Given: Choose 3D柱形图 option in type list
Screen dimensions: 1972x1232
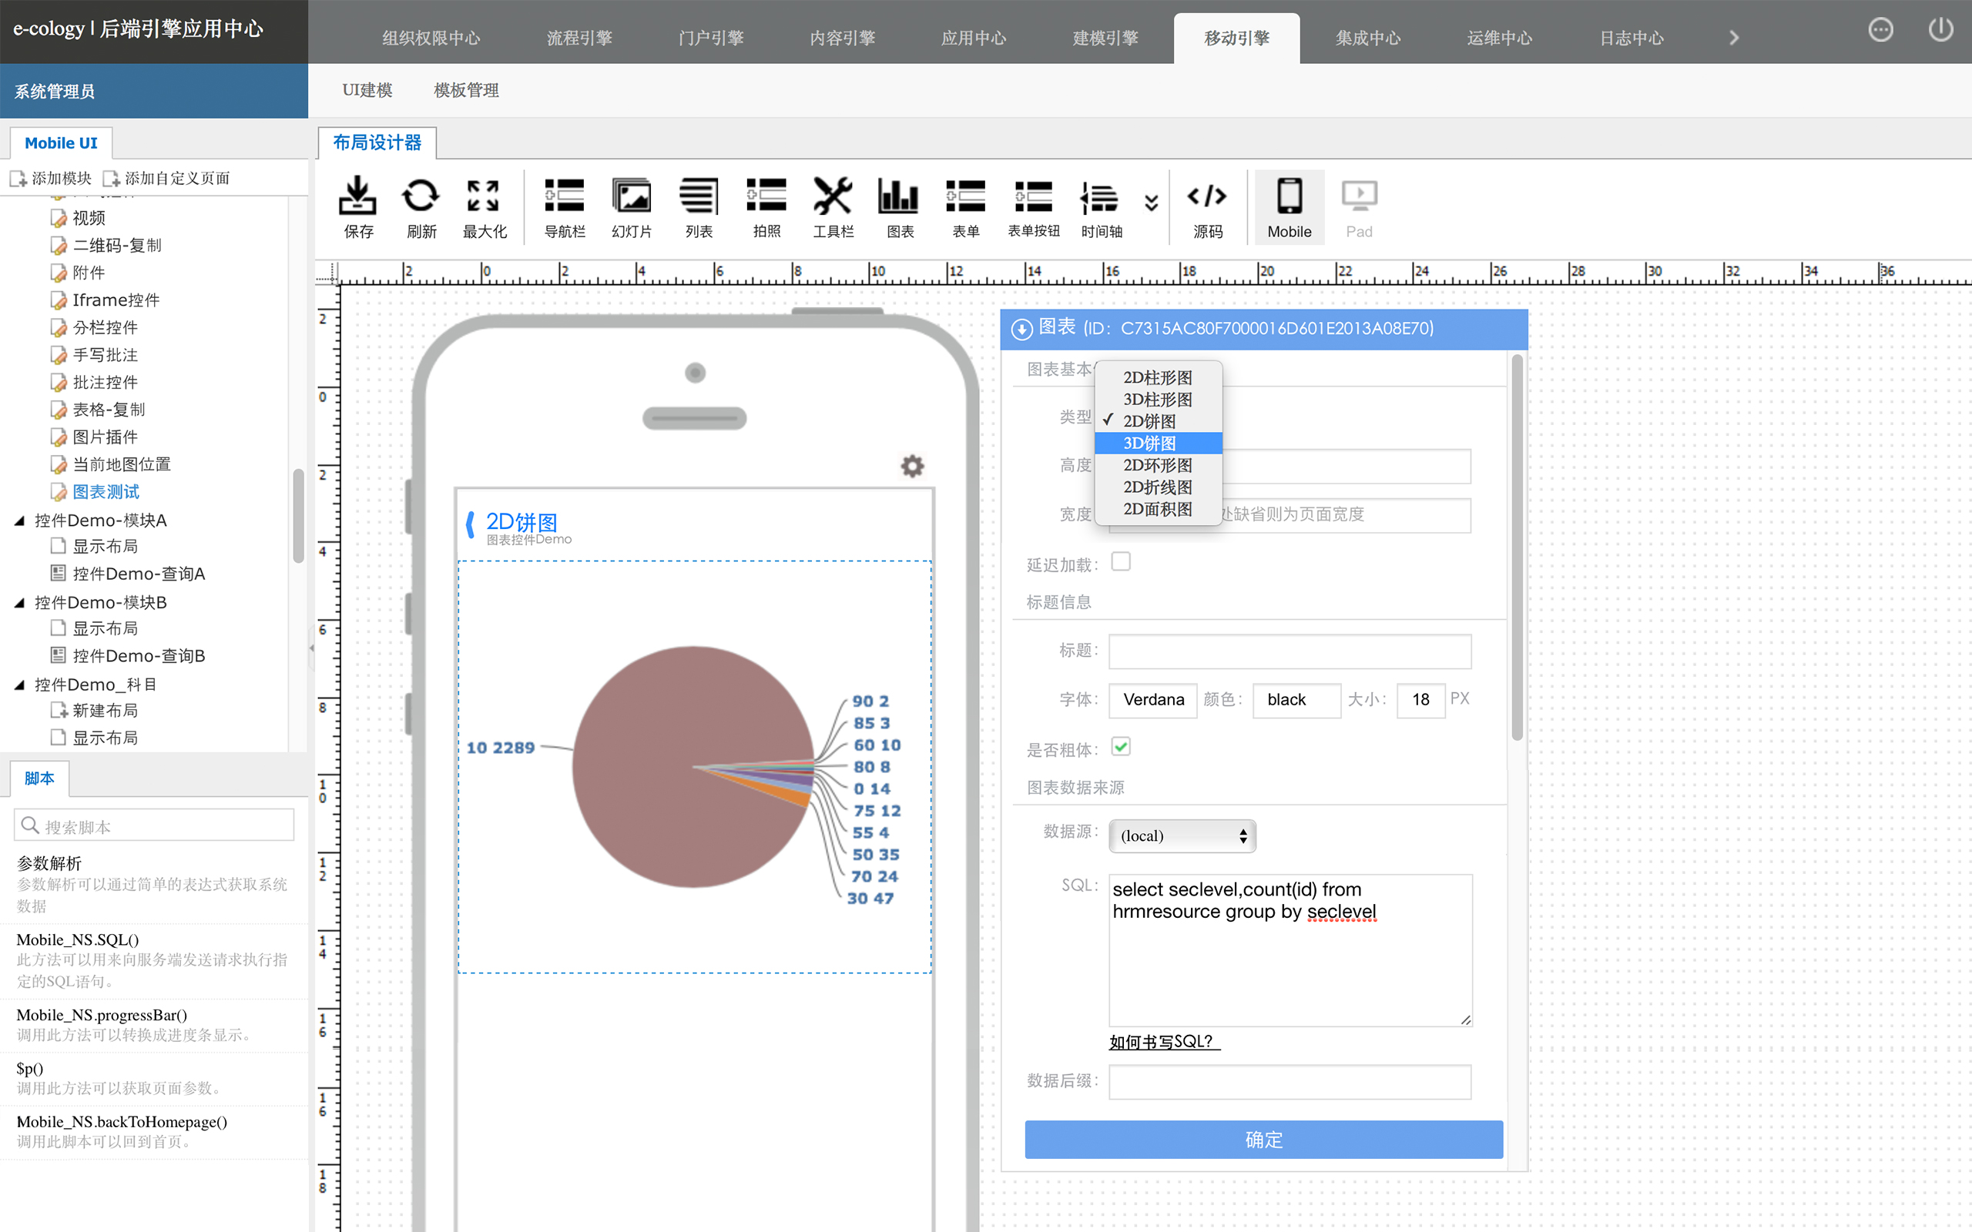Looking at the screenshot, I should pyautogui.click(x=1158, y=400).
